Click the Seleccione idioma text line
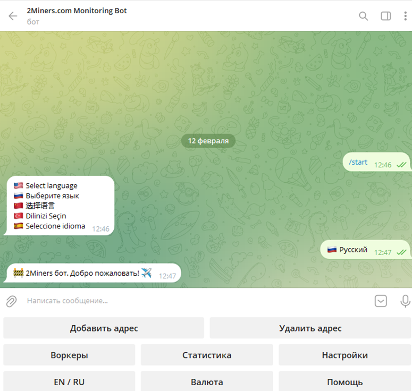 click(55, 226)
